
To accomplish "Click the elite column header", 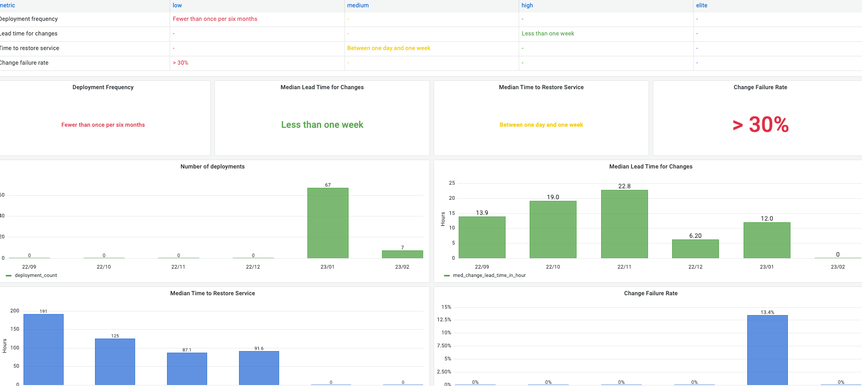I will [x=702, y=5].
